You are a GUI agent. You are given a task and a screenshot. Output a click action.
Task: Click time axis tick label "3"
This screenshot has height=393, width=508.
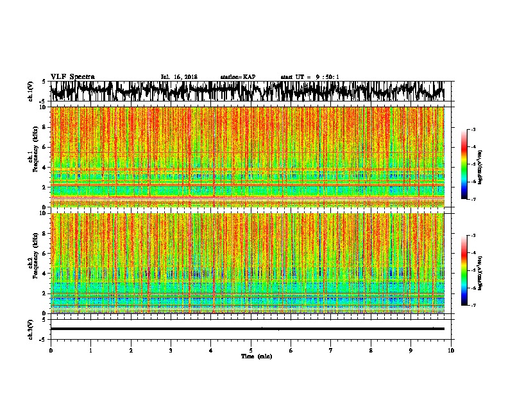(x=171, y=351)
